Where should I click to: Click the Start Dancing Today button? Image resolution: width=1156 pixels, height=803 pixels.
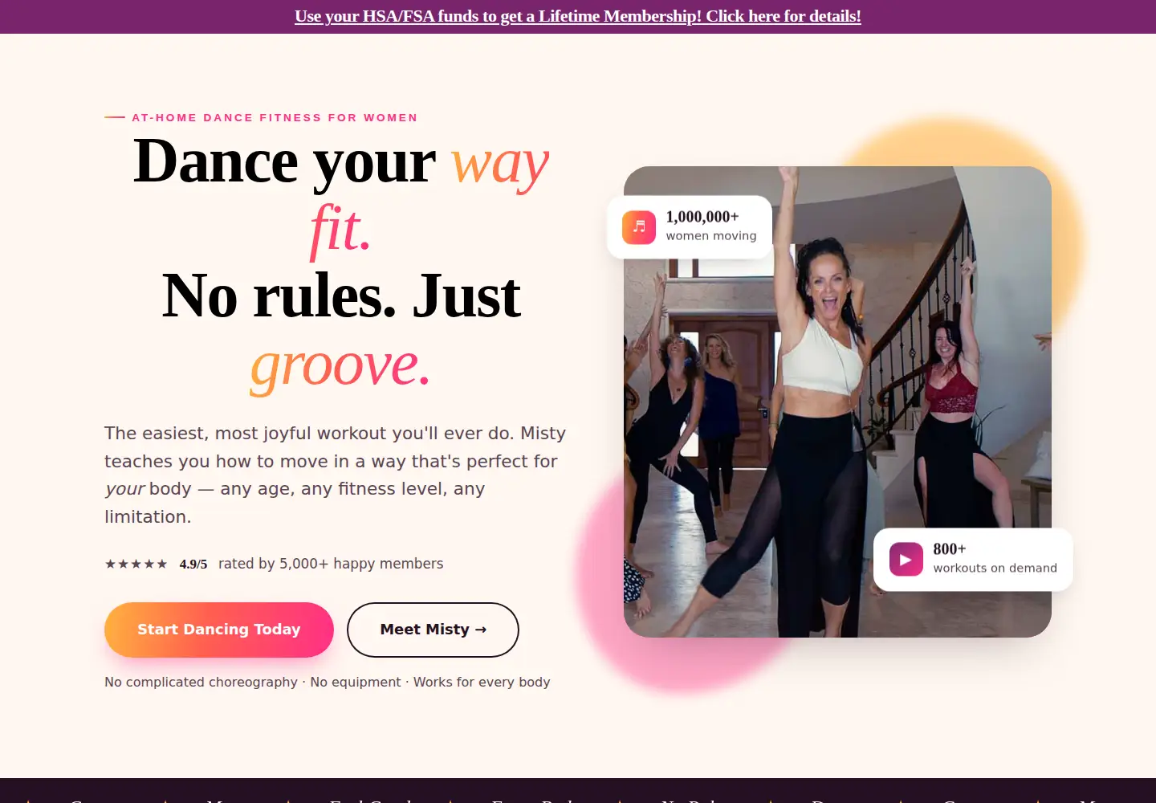click(219, 630)
